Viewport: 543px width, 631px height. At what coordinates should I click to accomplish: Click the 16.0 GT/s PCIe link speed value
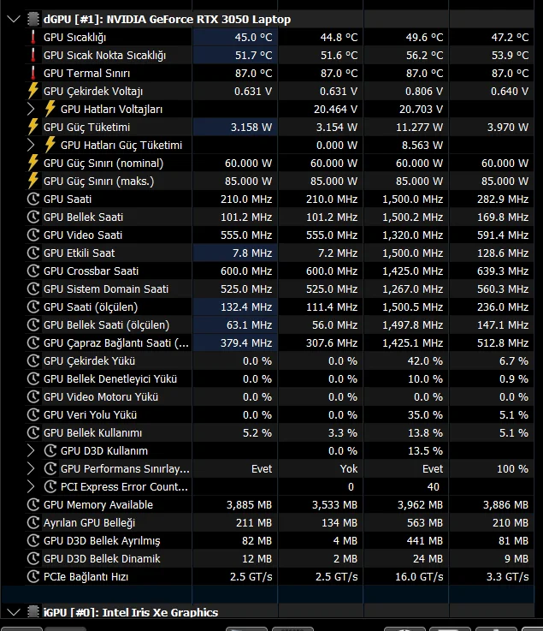point(419,577)
